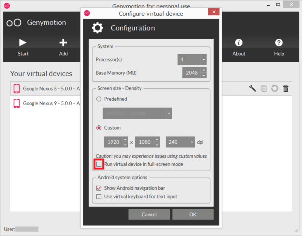Uncheck Show Android navigation bar
Image resolution: width=302 pixels, height=236 pixels.
pos(99,188)
